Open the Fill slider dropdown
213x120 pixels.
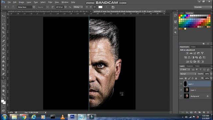[x=211, y=78]
